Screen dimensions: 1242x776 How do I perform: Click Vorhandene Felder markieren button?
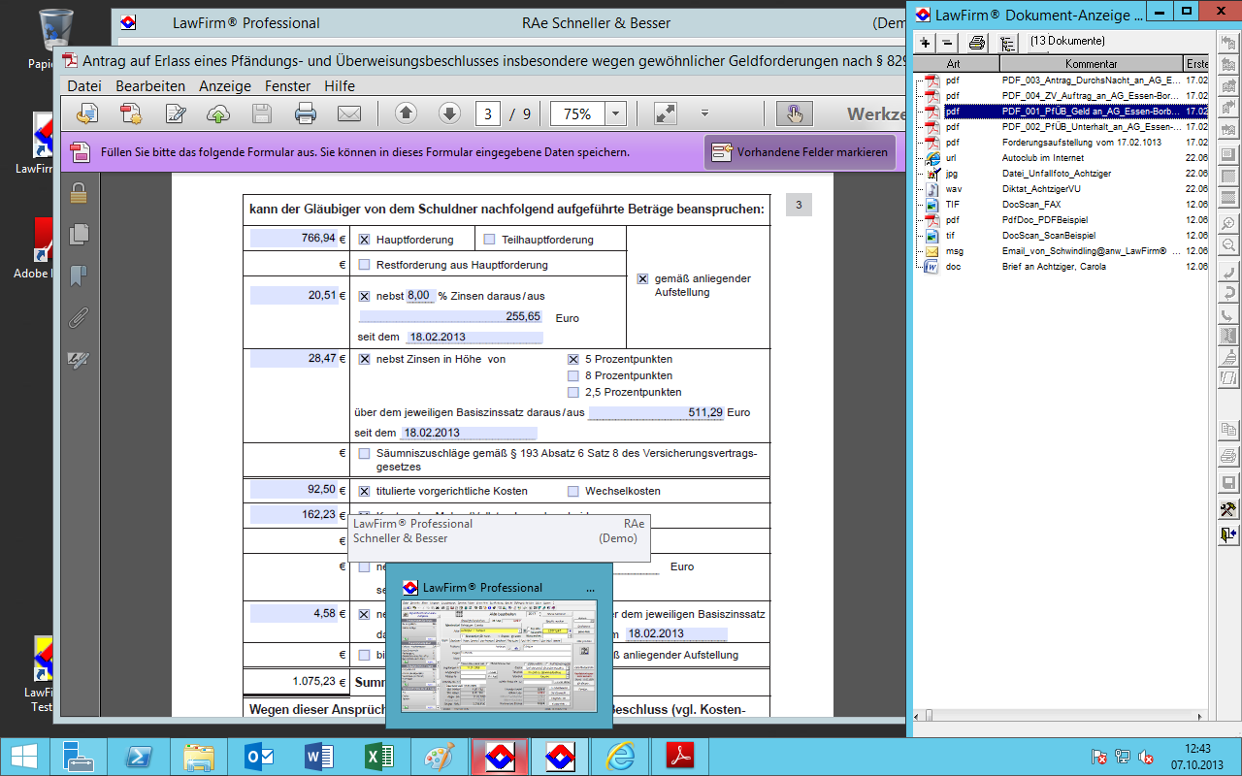[801, 152]
